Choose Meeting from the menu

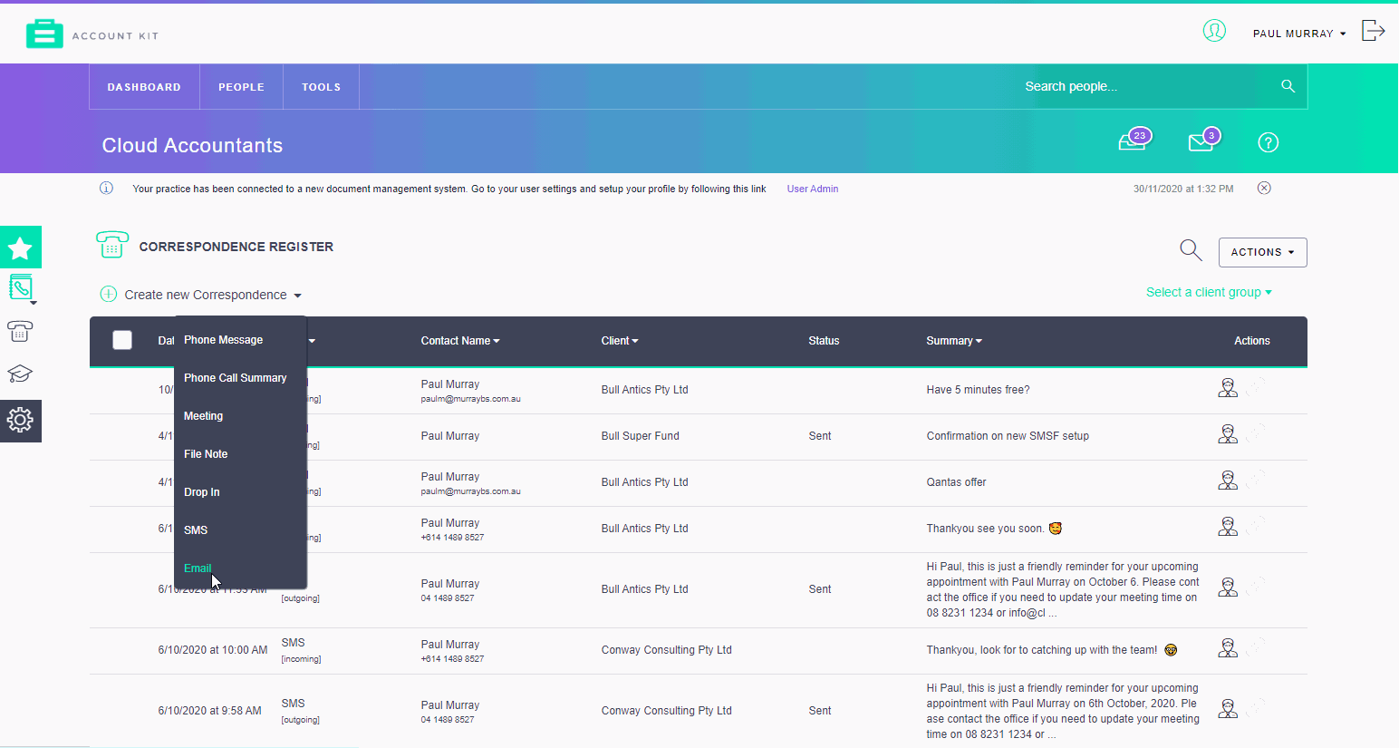[x=203, y=416]
